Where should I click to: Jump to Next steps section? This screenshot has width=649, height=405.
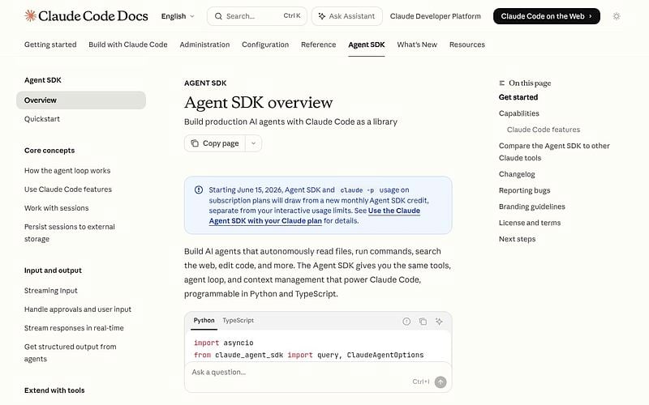pos(517,239)
